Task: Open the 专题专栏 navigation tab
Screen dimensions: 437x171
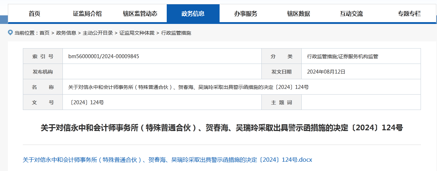Action: coord(409,14)
